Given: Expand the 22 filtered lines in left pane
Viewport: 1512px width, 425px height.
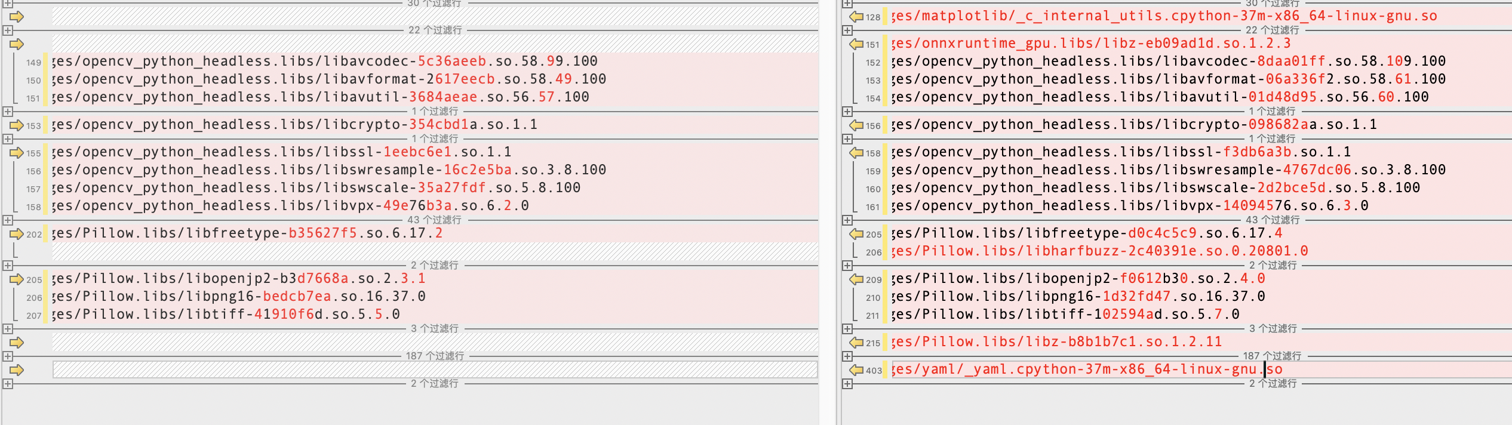Looking at the screenshot, I should coord(8,30).
